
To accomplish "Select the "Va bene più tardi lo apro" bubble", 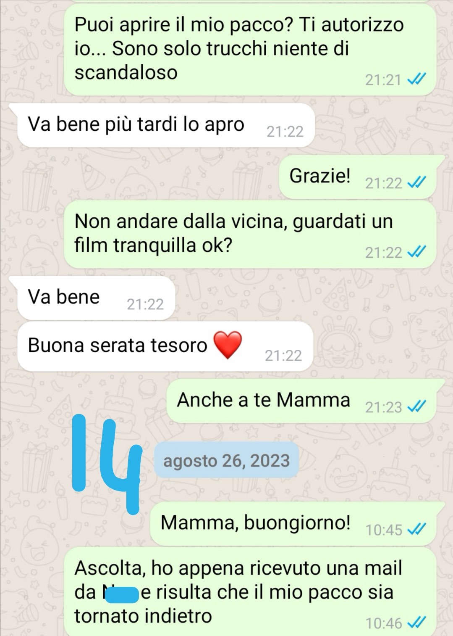I will click(166, 125).
